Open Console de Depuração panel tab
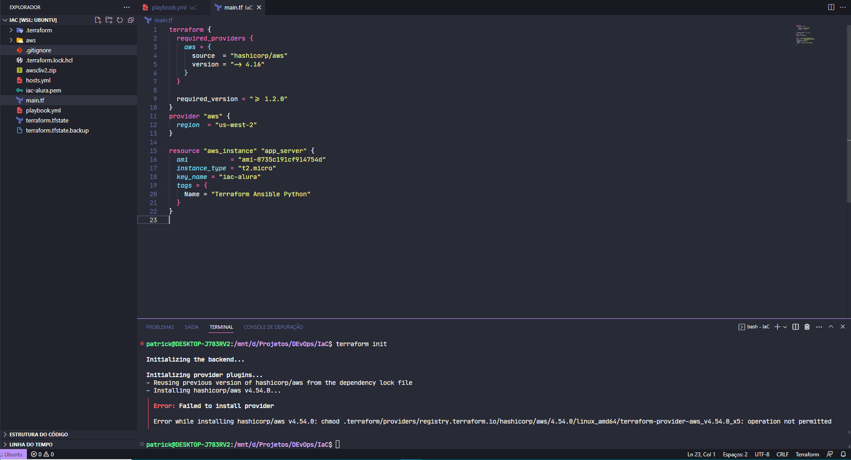This screenshot has height=460, width=851. pos(273,327)
